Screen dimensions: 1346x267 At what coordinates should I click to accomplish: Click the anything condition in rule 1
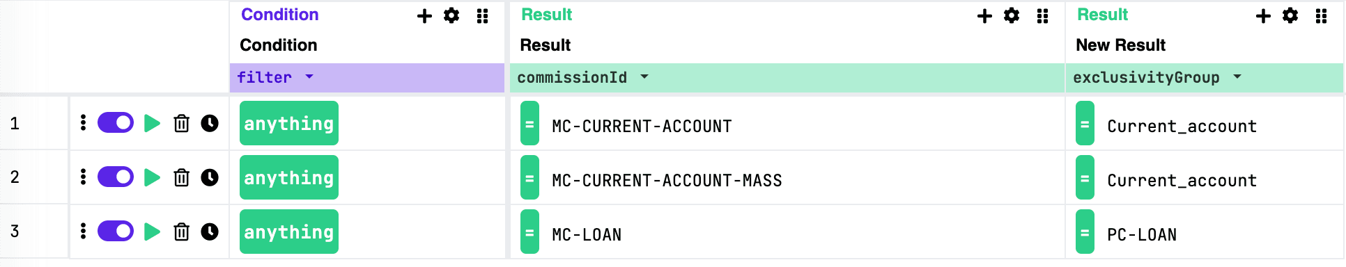click(289, 123)
